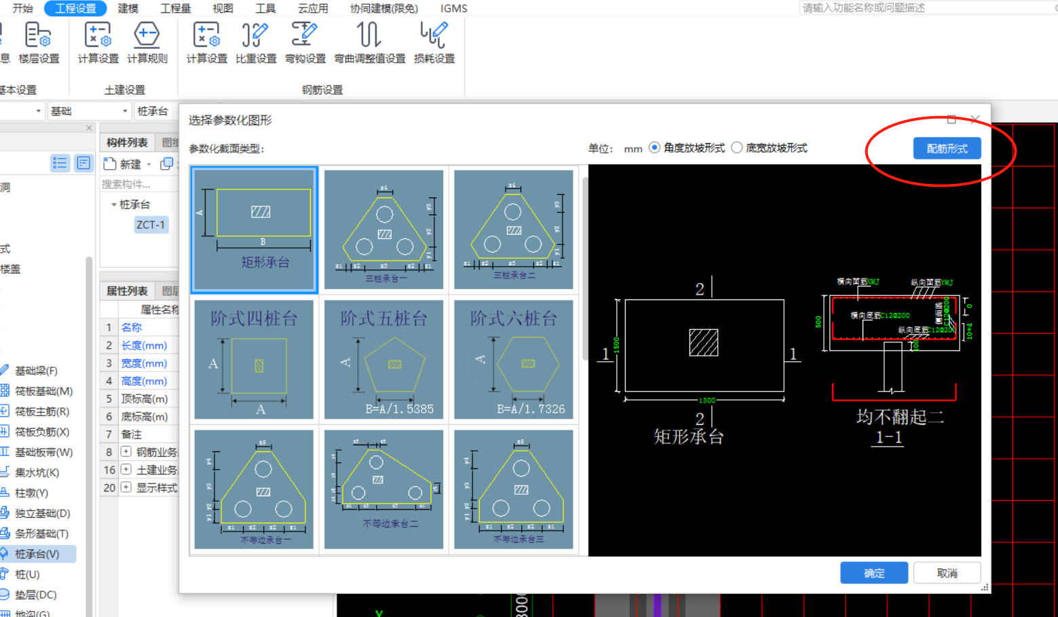Open the 视图 ribbon tab

pyautogui.click(x=223, y=8)
